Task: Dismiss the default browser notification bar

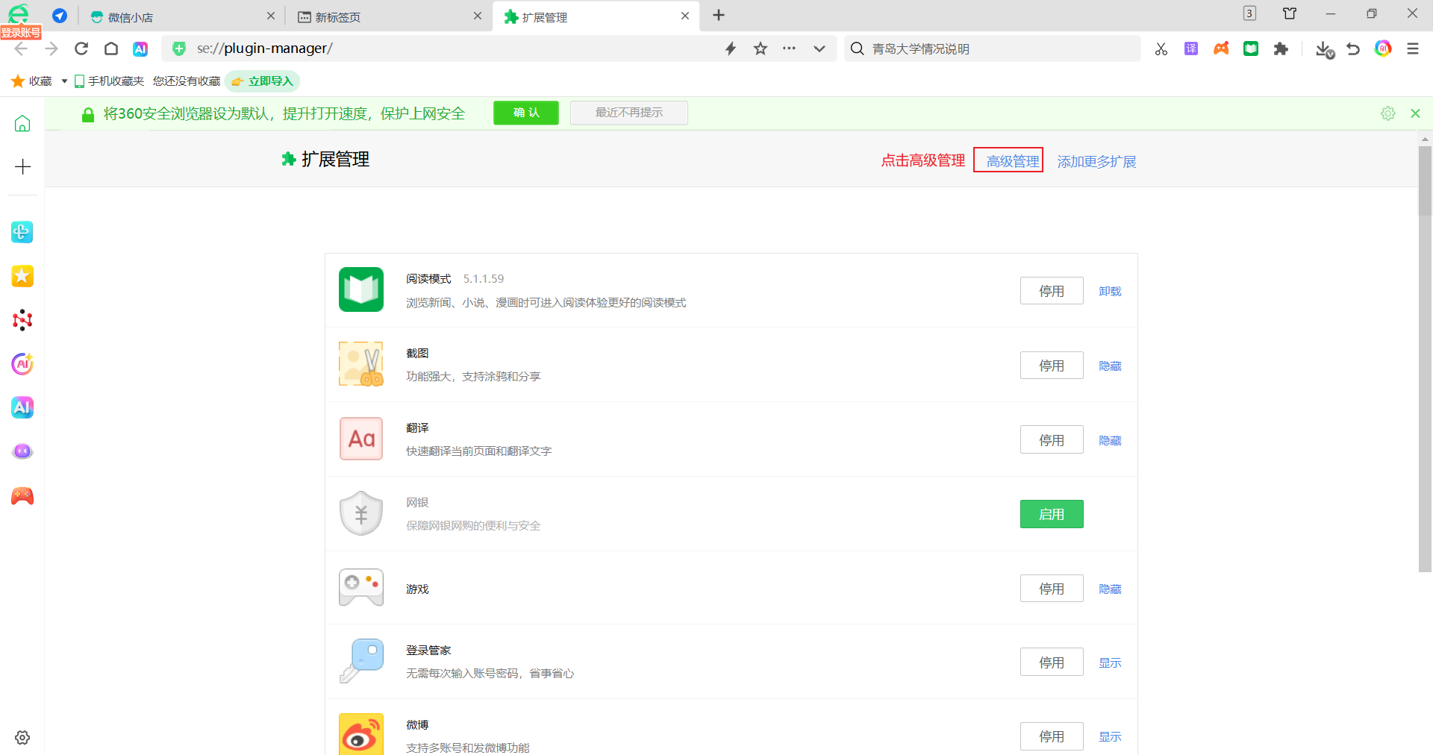Action: 1415,113
